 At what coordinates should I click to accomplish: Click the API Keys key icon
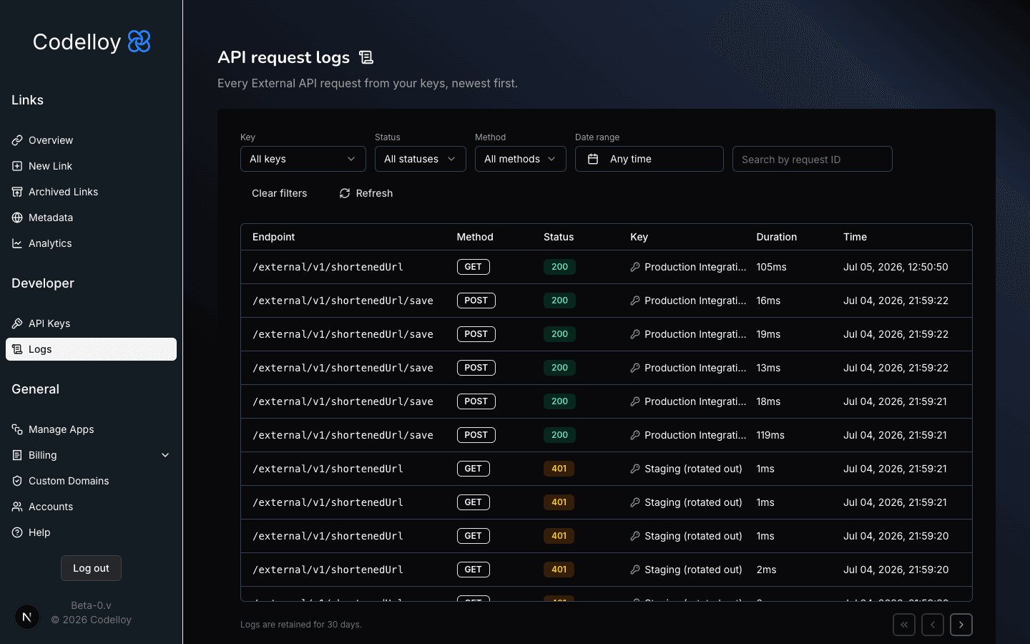click(17, 323)
